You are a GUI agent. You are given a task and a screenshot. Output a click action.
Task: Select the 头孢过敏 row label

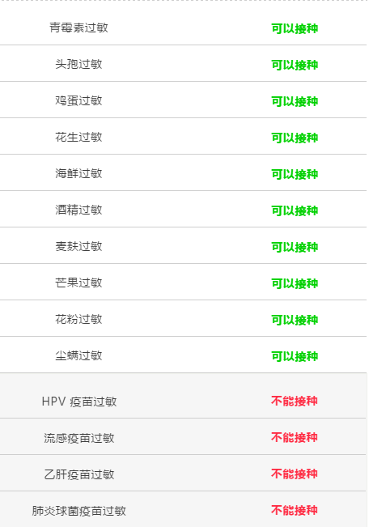point(78,64)
